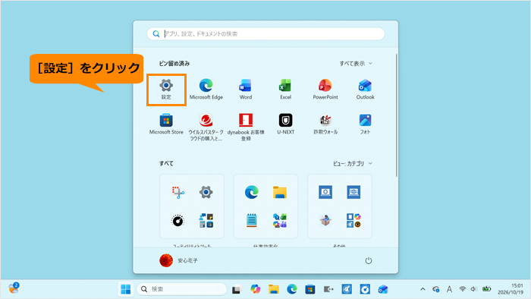Image resolution: width=531 pixels, height=299 pixels.
Task: Open File Explorer in the productivity category
Action: coord(280,192)
